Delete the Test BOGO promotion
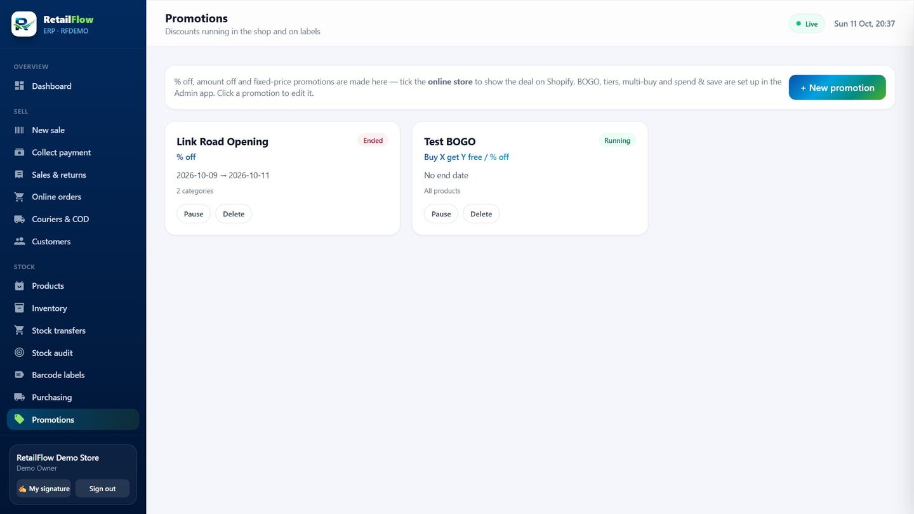The height and width of the screenshot is (514, 914). click(481, 214)
